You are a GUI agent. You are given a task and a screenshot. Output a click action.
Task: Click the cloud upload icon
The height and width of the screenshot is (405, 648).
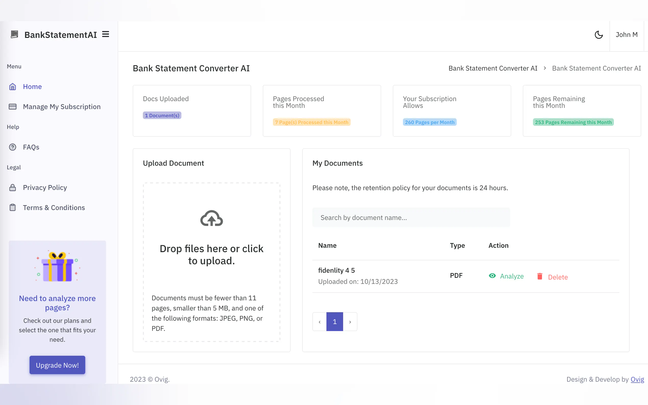(x=211, y=219)
